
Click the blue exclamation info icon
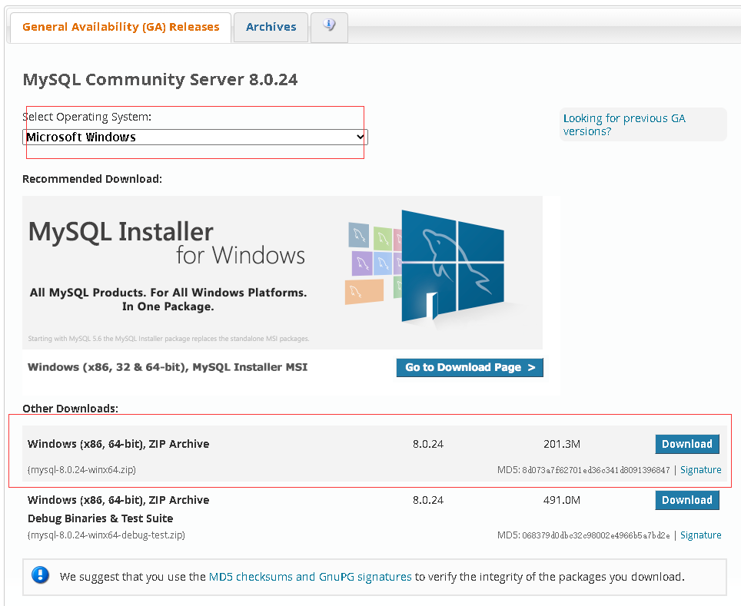click(40, 575)
